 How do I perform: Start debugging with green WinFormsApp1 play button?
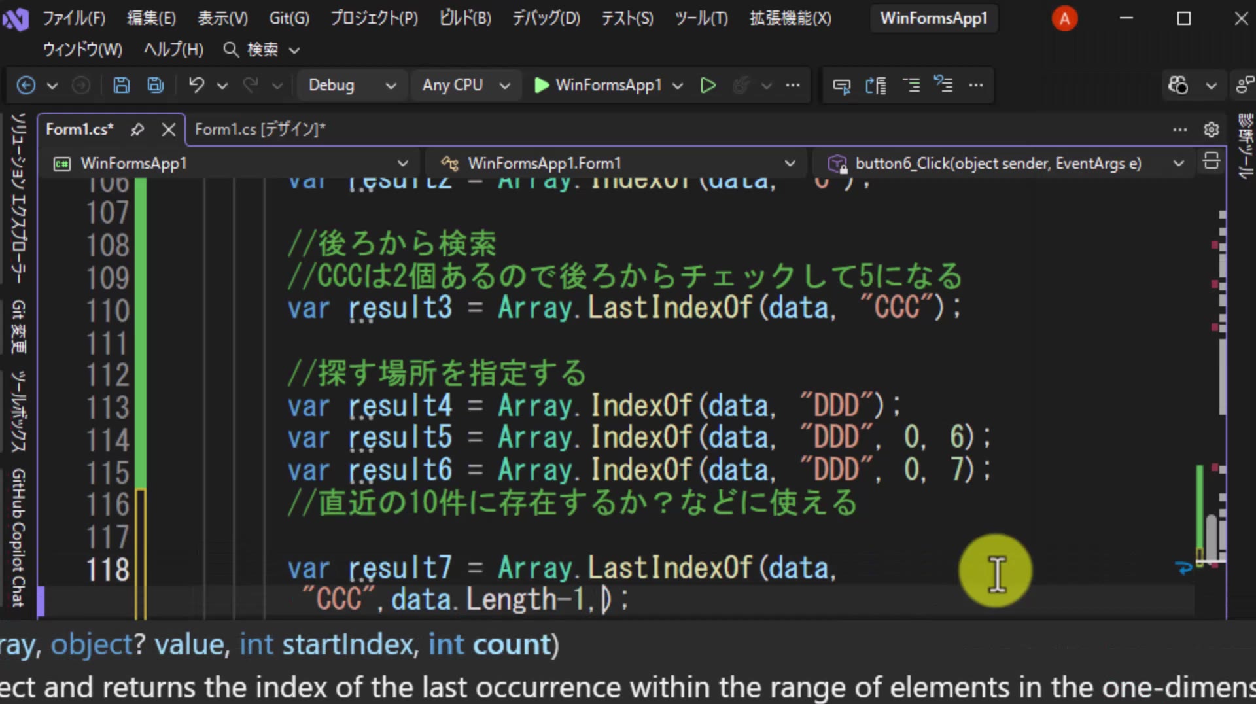598,85
